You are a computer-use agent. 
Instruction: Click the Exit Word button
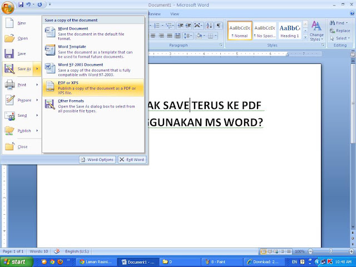(132, 160)
